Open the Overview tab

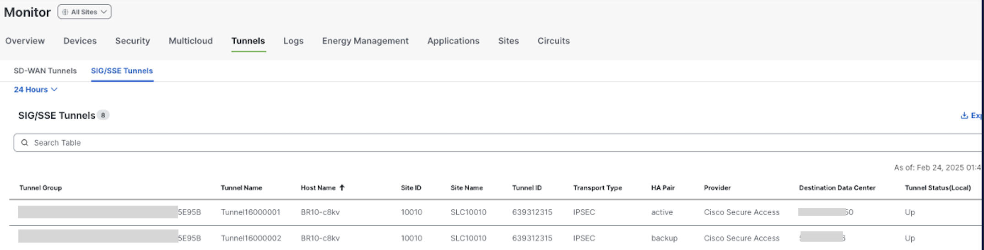click(x=25, y=41)
